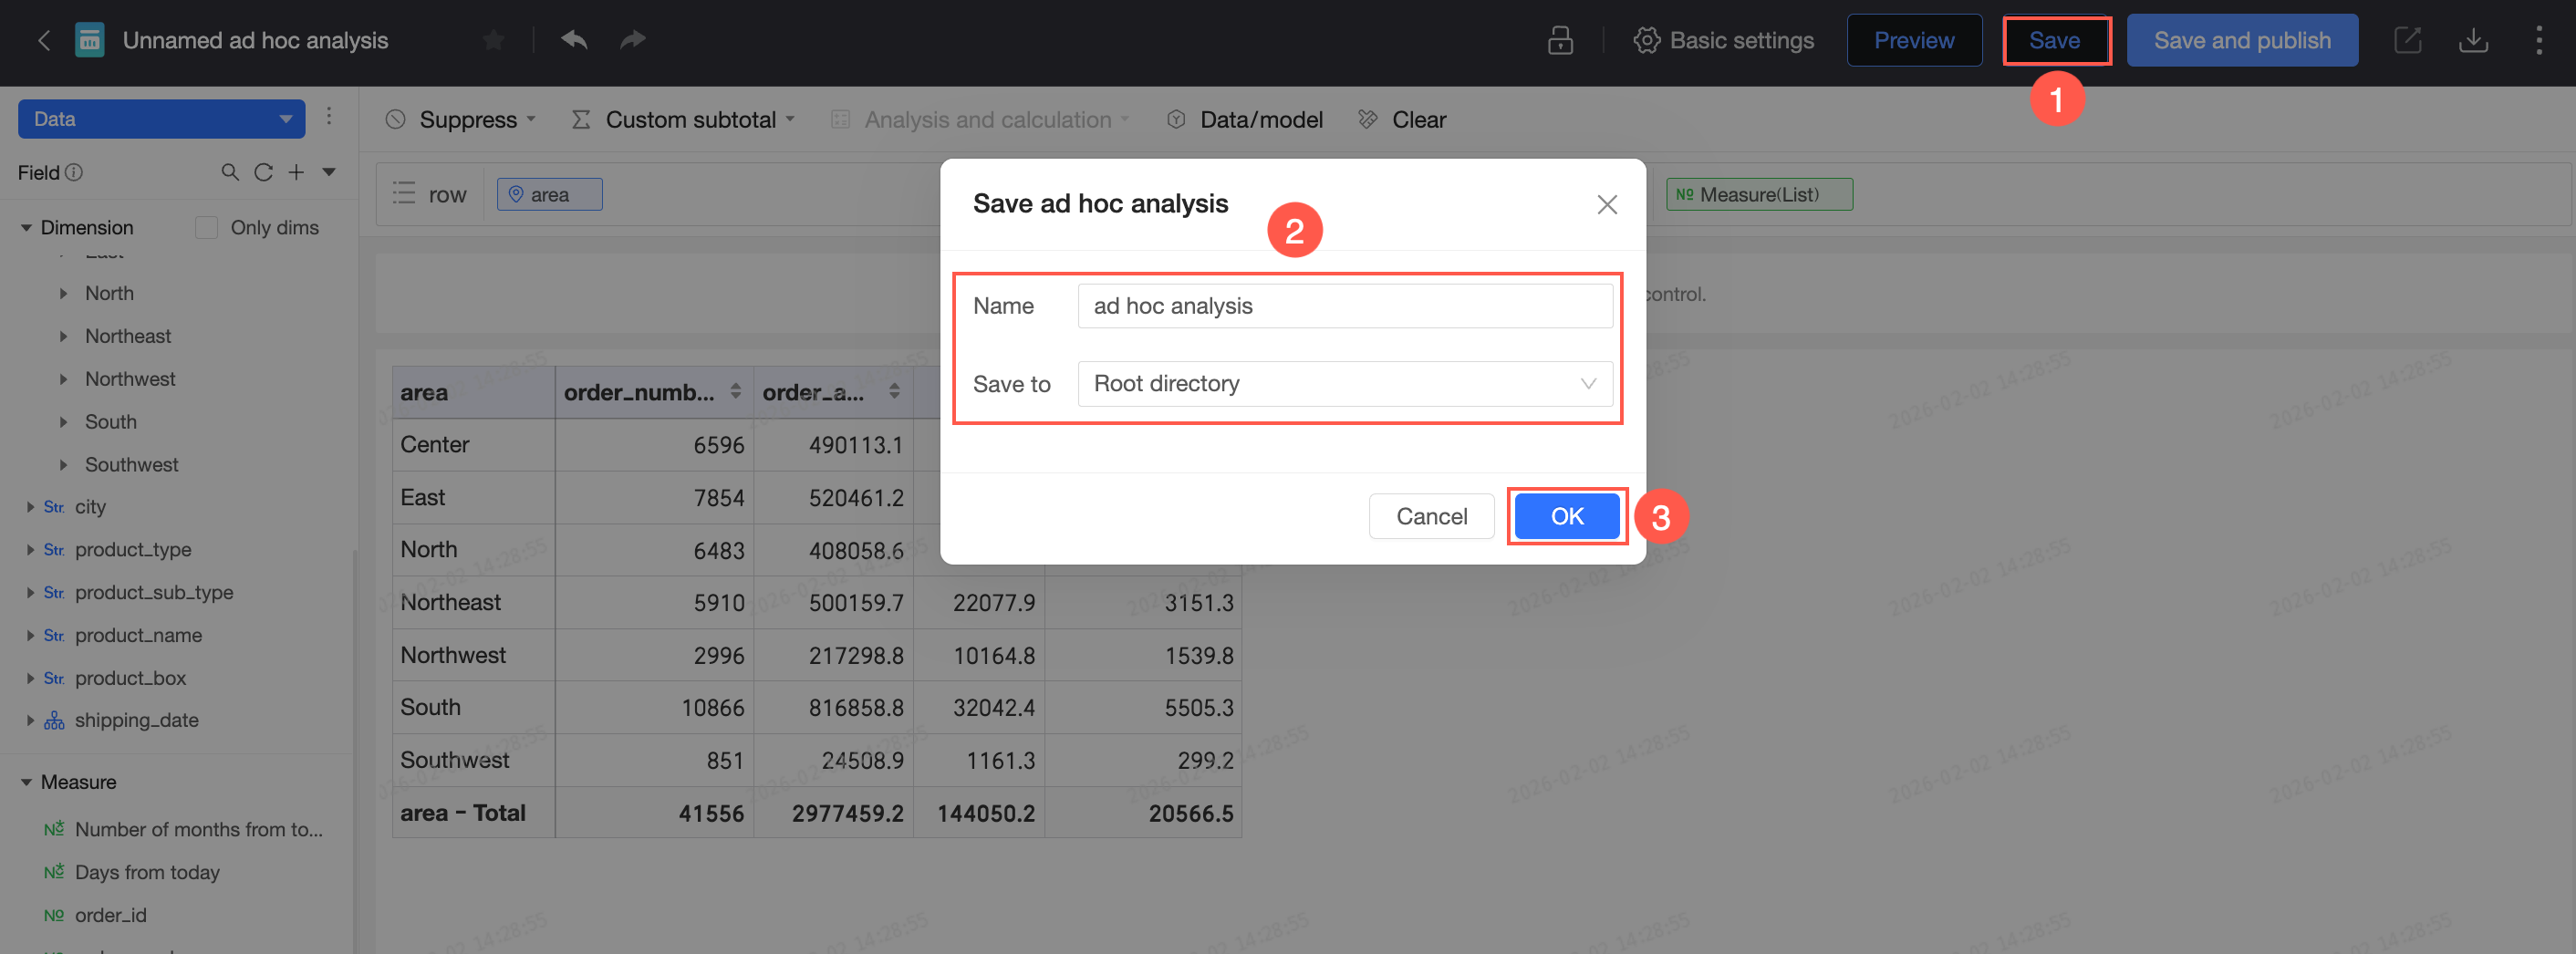Click the area column header
This screenshot has height=954, width=2576.
pyautogui.click(x=473, y=392)
